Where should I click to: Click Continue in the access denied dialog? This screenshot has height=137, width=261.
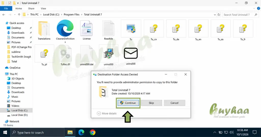tap(128, 103)
